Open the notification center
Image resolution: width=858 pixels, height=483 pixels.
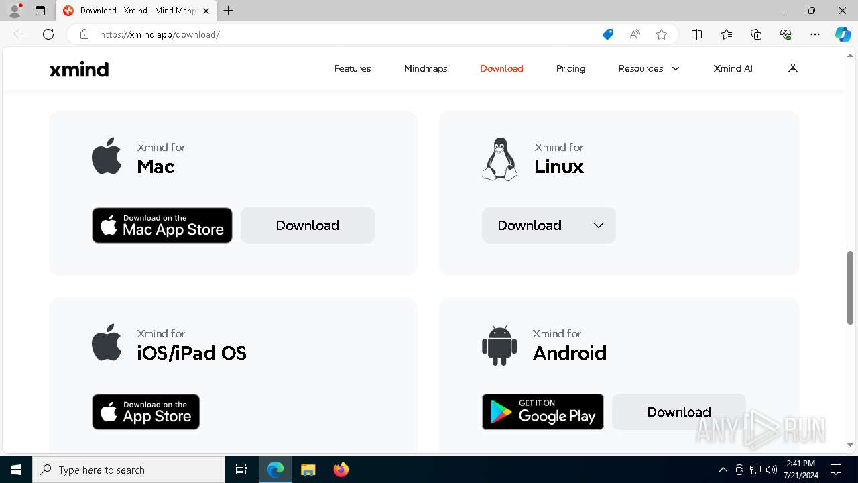coord(836,470)
